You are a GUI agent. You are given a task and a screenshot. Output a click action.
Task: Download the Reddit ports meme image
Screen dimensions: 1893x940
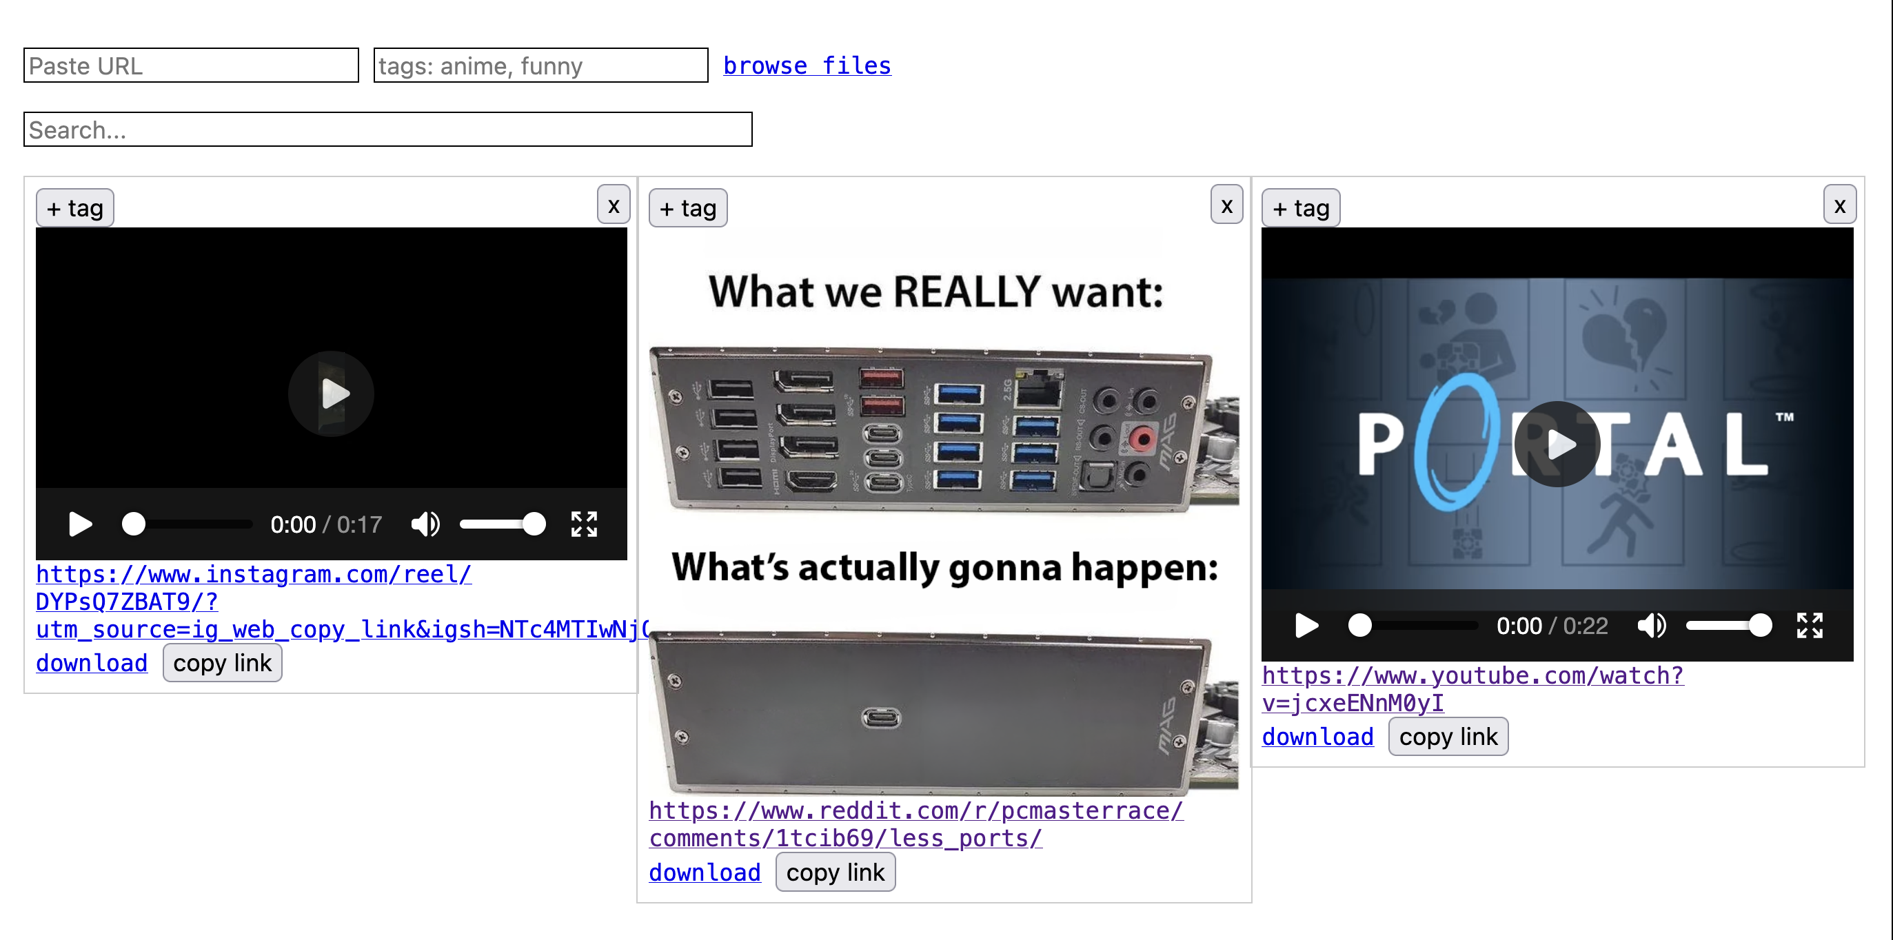tap(705, 872)
